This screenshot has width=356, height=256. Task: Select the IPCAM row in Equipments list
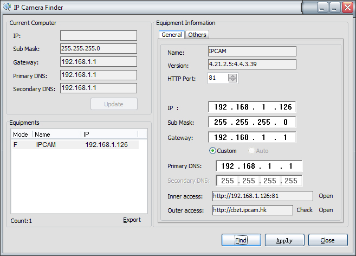75,145
